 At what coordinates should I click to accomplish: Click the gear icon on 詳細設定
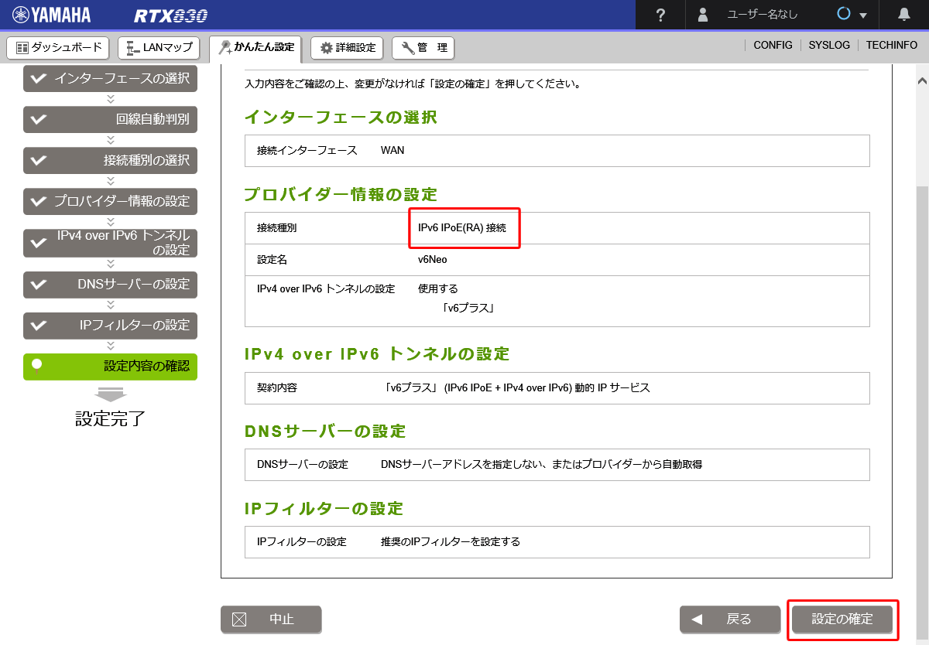pyautogui.click(x=326, y=48)
